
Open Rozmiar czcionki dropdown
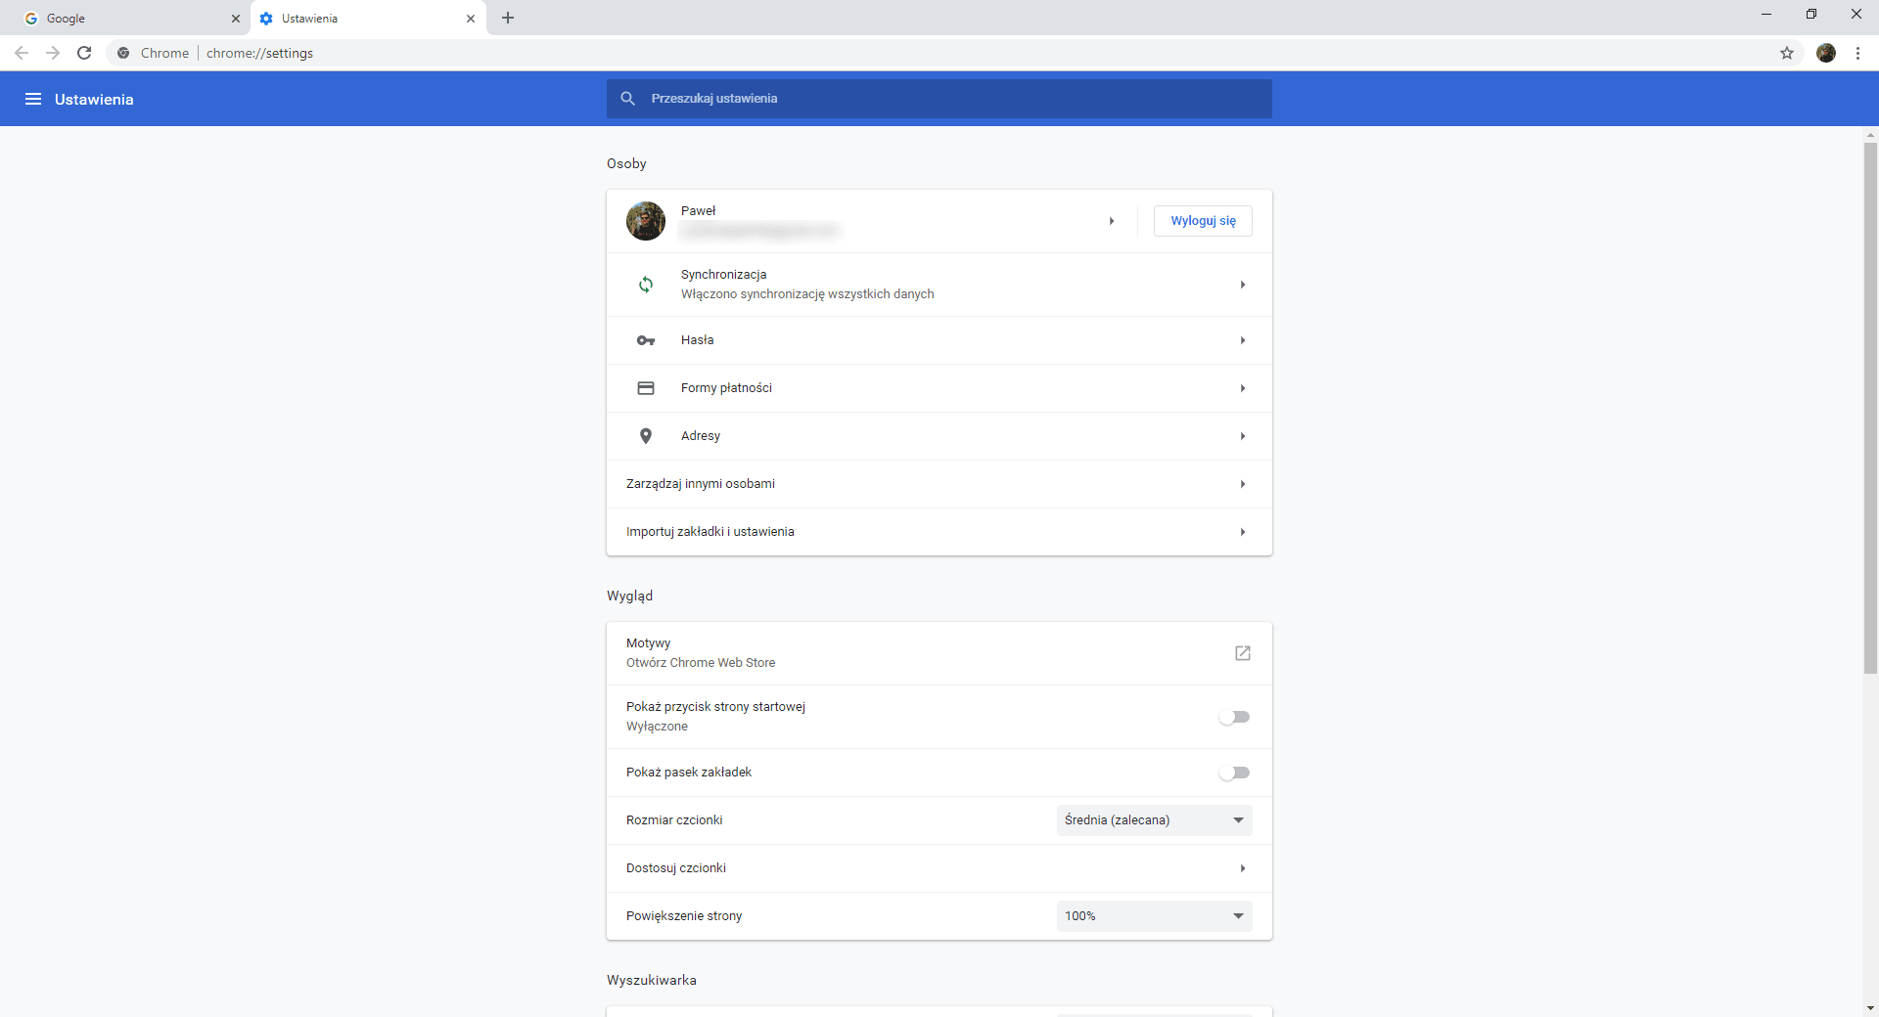click(1155, 820)
